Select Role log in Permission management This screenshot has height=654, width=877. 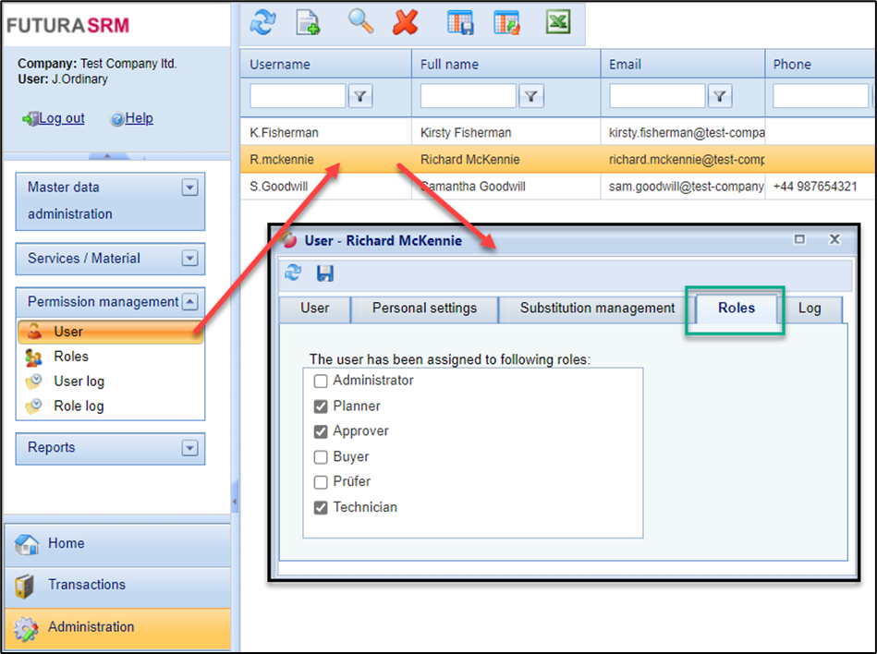tap(79, 406)
